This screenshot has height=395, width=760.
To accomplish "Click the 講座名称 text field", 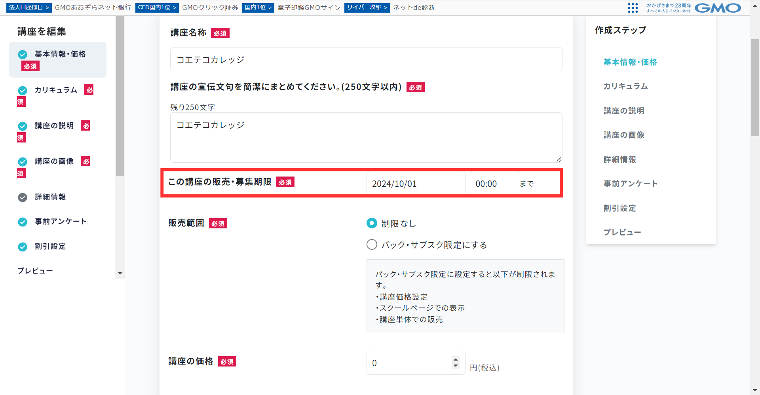I will click(x=366, y=59).
